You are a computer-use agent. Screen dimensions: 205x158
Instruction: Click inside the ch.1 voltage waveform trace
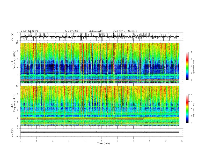point(100,37)
